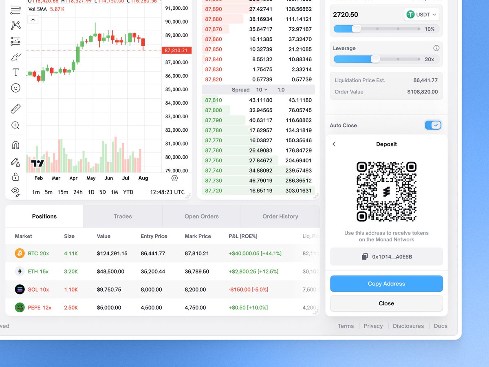Click the Tether icon in USDT selector
The image size is (489, 367).
[x=411, y=14]
